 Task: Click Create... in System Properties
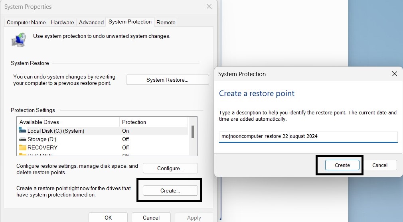click(170, 191)
